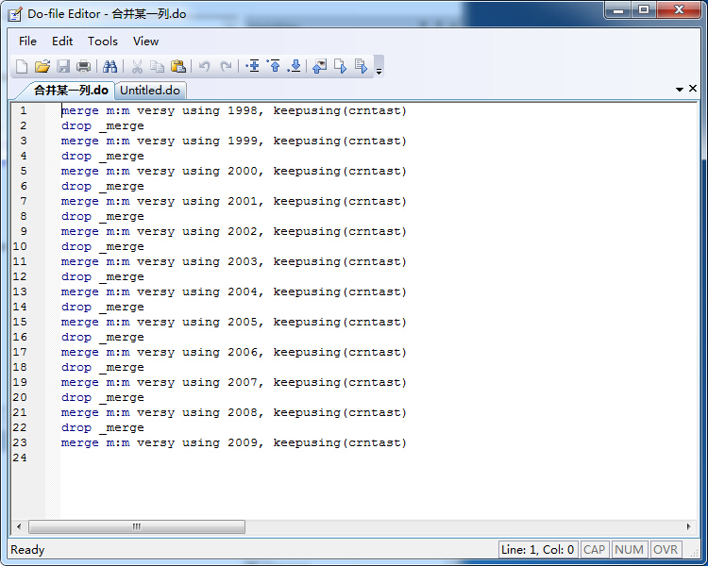The width and height of the screenshot is (708, 566).
Task: Open a file using folder icon
Action: click(42, 66)
